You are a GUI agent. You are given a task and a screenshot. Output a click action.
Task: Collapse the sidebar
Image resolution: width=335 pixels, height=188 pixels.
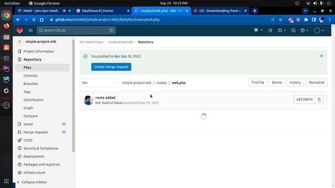pyautogui.click(x=32, y=182)
